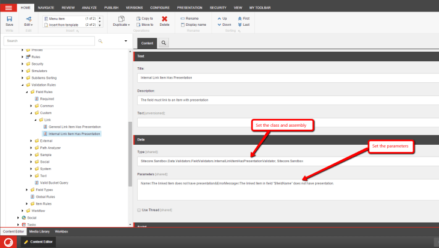Open the PRESENTATION ribbon tab
439x248 pixels.
click(x=189, y=8)
